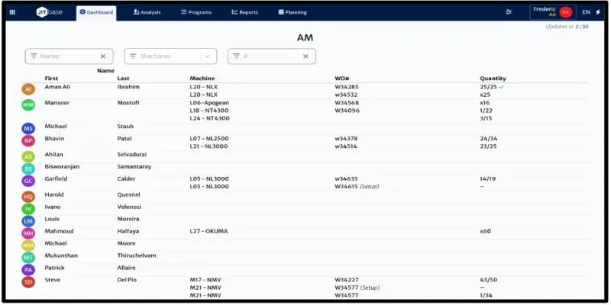Click Patrick Allaire's PA avatar
Screen dimensions: 611x305
[28, 270]
